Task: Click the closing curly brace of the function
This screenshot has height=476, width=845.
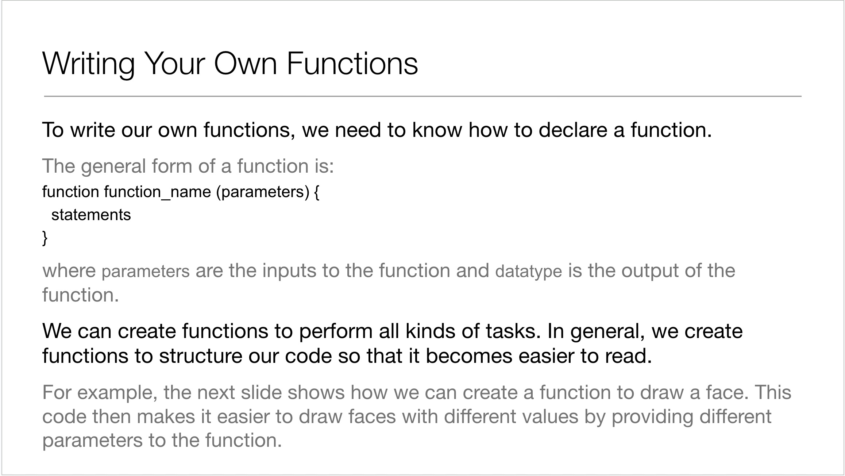Action: 45,238
